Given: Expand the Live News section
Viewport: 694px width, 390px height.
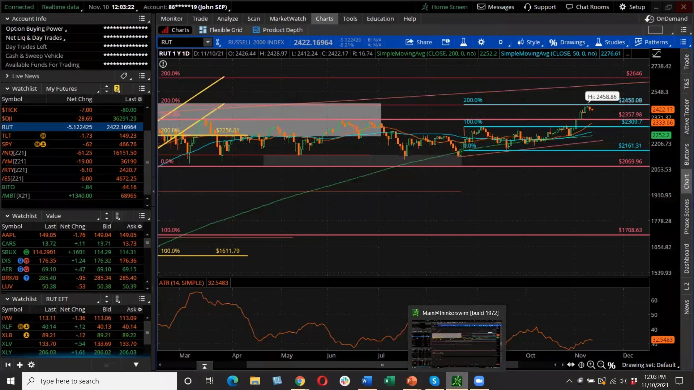Looking at the screenshot, I should click(x=7, y=76).
